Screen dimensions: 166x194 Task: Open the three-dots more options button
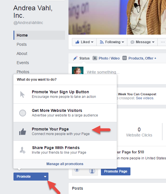click(x=163, y=42)
